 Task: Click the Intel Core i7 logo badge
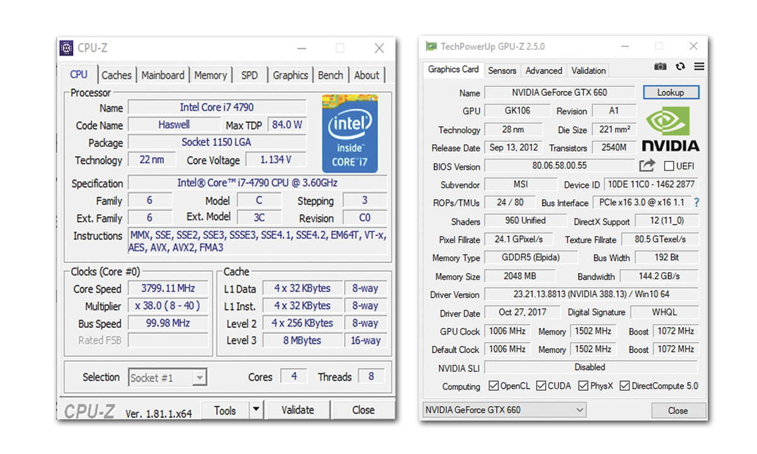349,134
